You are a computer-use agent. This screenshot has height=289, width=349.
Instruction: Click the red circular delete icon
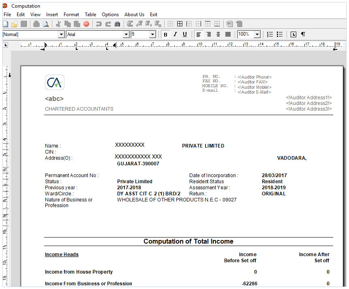click(86, 24)
